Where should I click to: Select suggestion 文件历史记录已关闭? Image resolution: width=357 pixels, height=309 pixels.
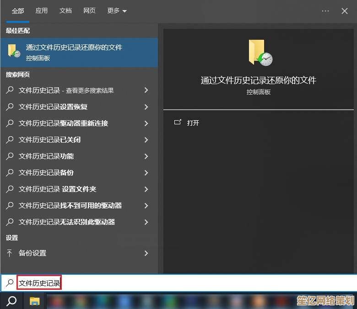click(49, 140)
